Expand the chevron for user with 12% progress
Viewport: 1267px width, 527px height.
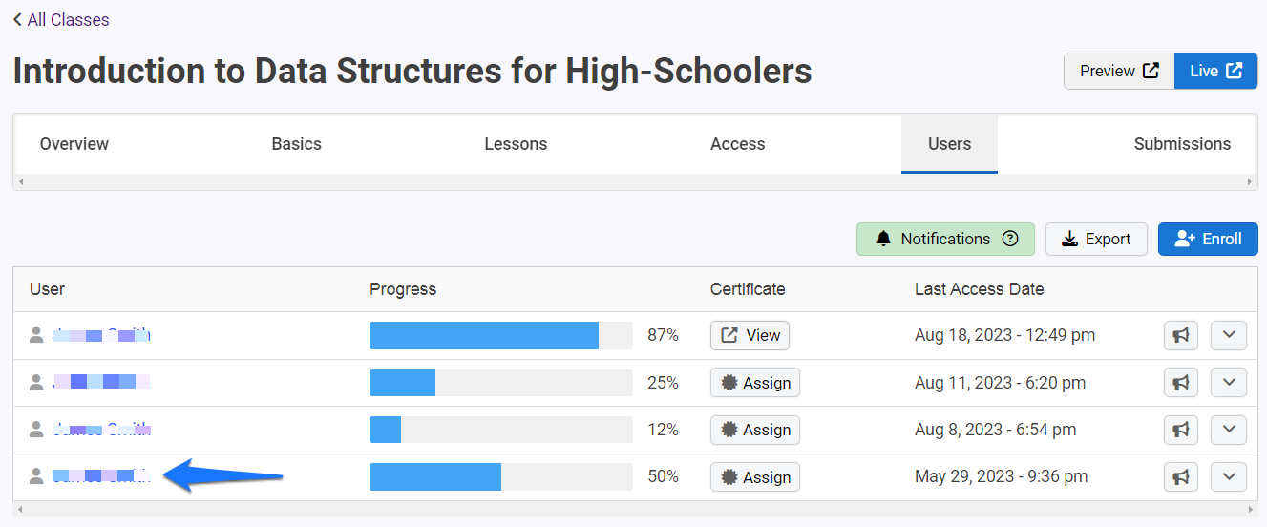tap(1229, 430)
